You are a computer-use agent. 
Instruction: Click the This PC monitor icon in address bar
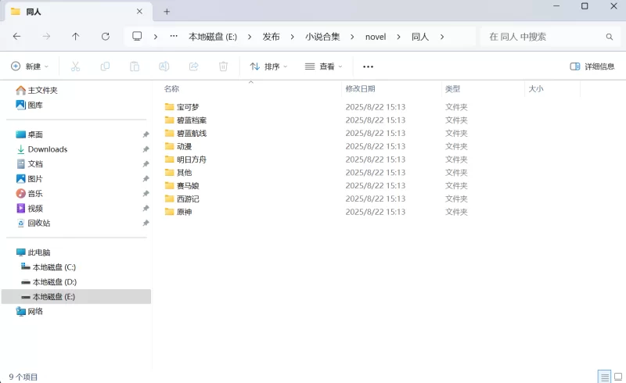pos(137,36)
